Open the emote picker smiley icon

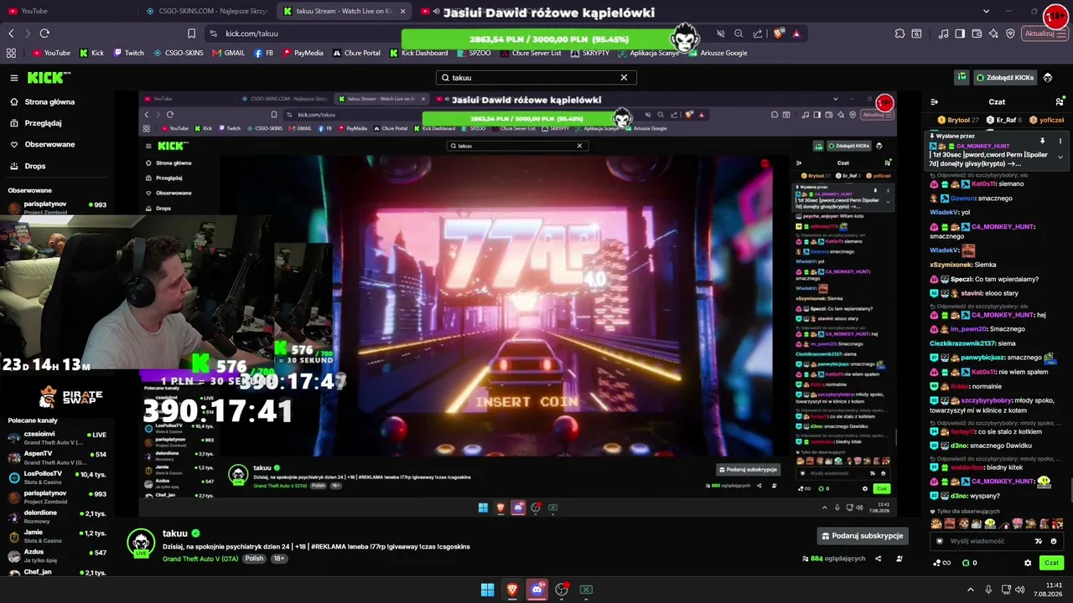[1054, 541]
